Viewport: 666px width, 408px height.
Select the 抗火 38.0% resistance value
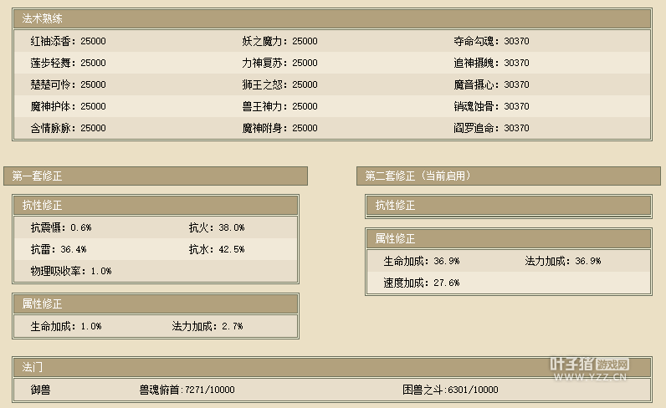217,227
